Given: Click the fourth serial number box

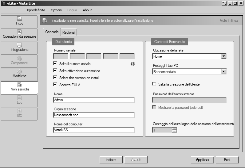Looking at the screenshot, I should pos(110,56).
